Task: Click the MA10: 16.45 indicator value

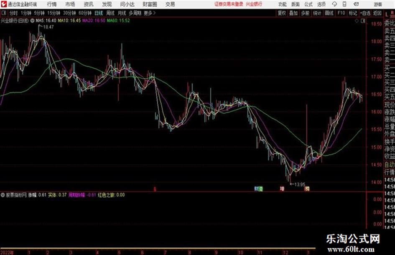Action: 69,21
